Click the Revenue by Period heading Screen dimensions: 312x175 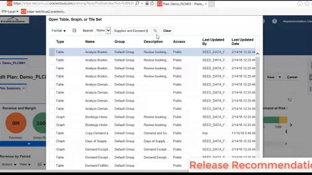pos(15,157)
